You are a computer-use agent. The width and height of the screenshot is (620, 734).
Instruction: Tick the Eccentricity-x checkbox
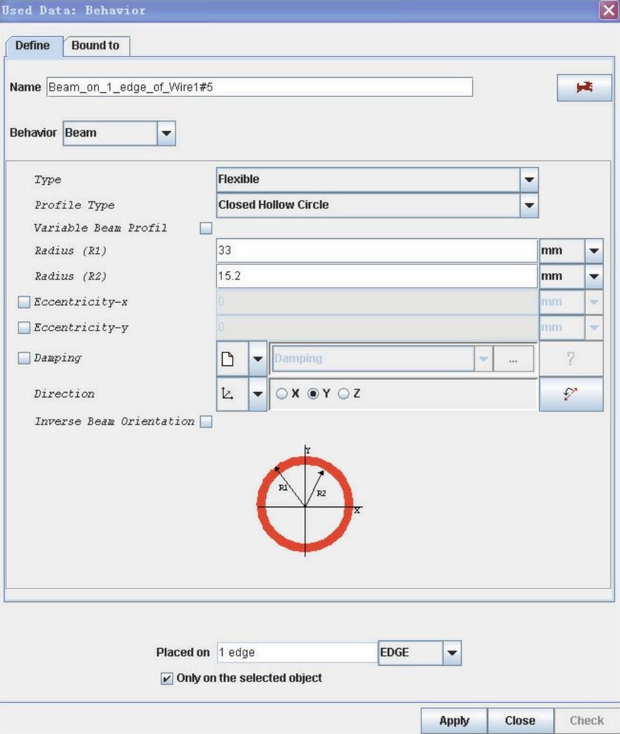click(x=24, y=302)
